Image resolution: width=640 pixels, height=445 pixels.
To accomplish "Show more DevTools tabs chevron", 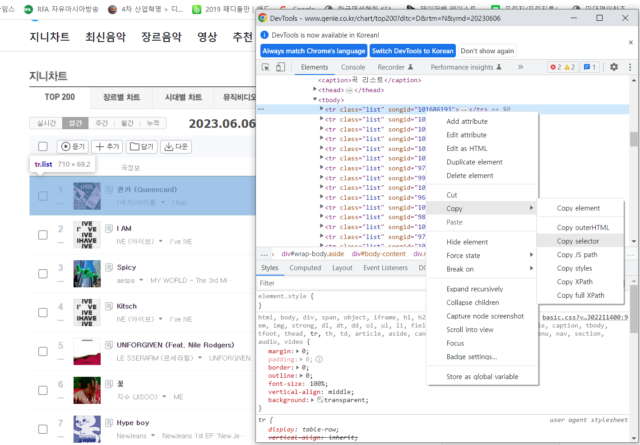I will pos(520,67).
